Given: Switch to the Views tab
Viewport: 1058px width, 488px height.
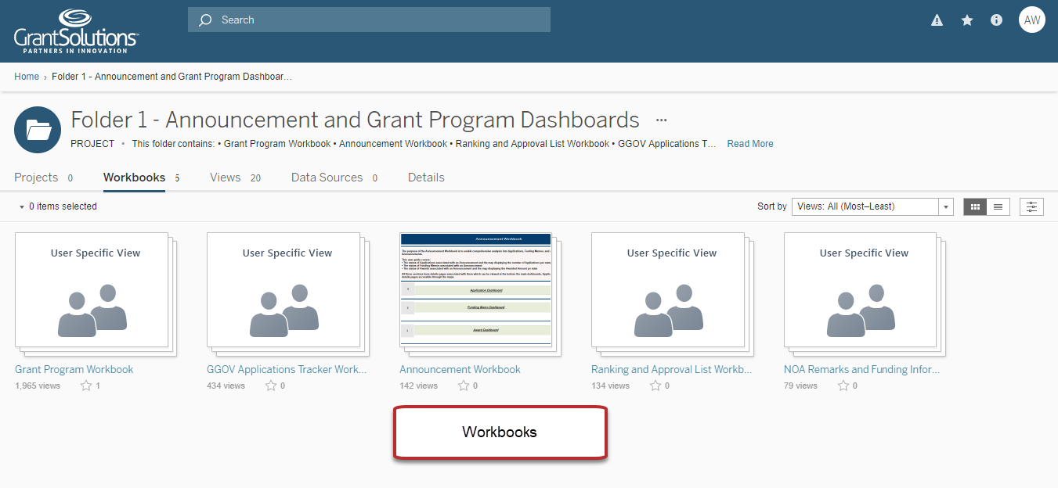Looking at the screenshot, I should click(x=226, y=178).
